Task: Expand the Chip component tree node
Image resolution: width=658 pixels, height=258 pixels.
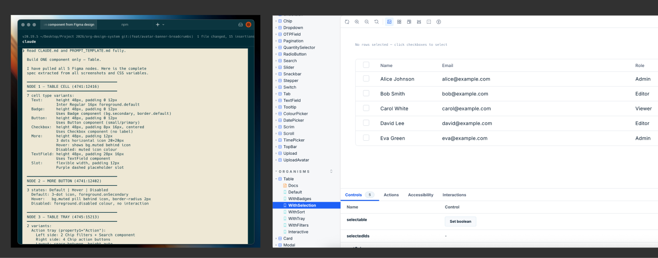Action: click(x=276, y=21)
